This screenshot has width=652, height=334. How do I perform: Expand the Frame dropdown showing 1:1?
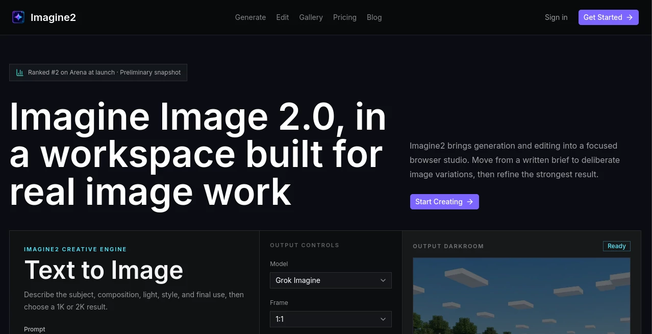(331, 319)
